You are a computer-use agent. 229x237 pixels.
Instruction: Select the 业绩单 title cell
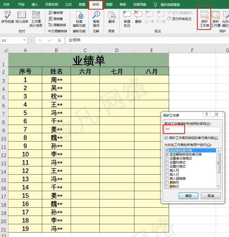(x=89, y=60)
